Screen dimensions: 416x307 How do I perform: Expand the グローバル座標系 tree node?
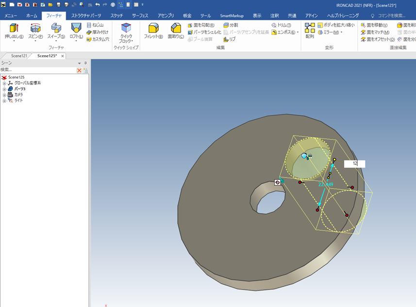4,83
